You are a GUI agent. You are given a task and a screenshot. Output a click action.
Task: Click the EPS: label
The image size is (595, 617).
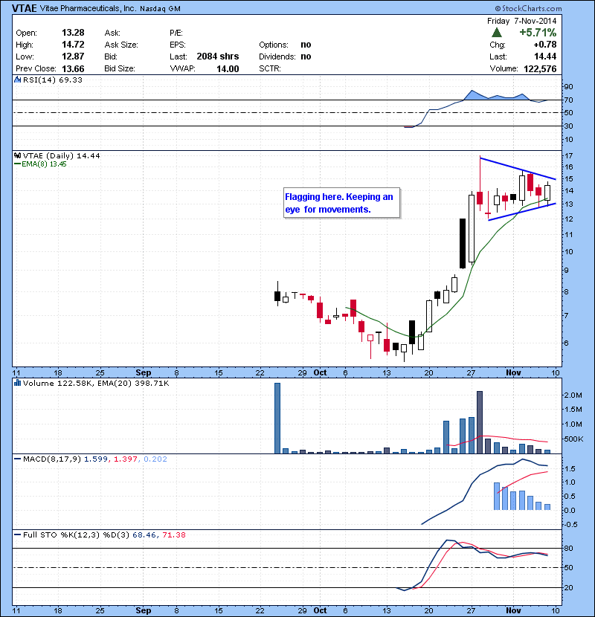point(178,45)
